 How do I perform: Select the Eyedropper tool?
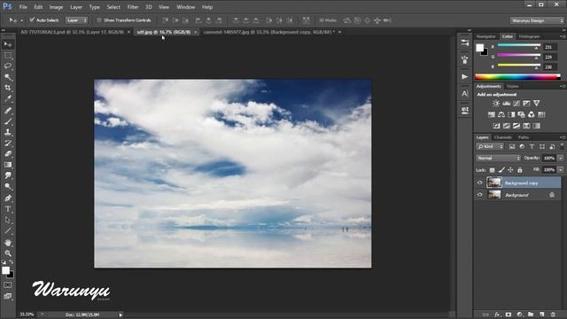click(8, 98)
